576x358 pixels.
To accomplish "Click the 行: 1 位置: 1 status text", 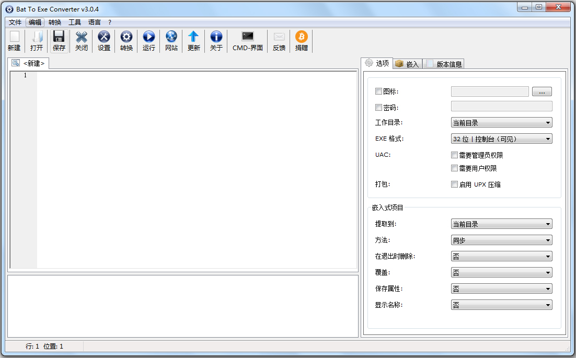I will 44,347.
